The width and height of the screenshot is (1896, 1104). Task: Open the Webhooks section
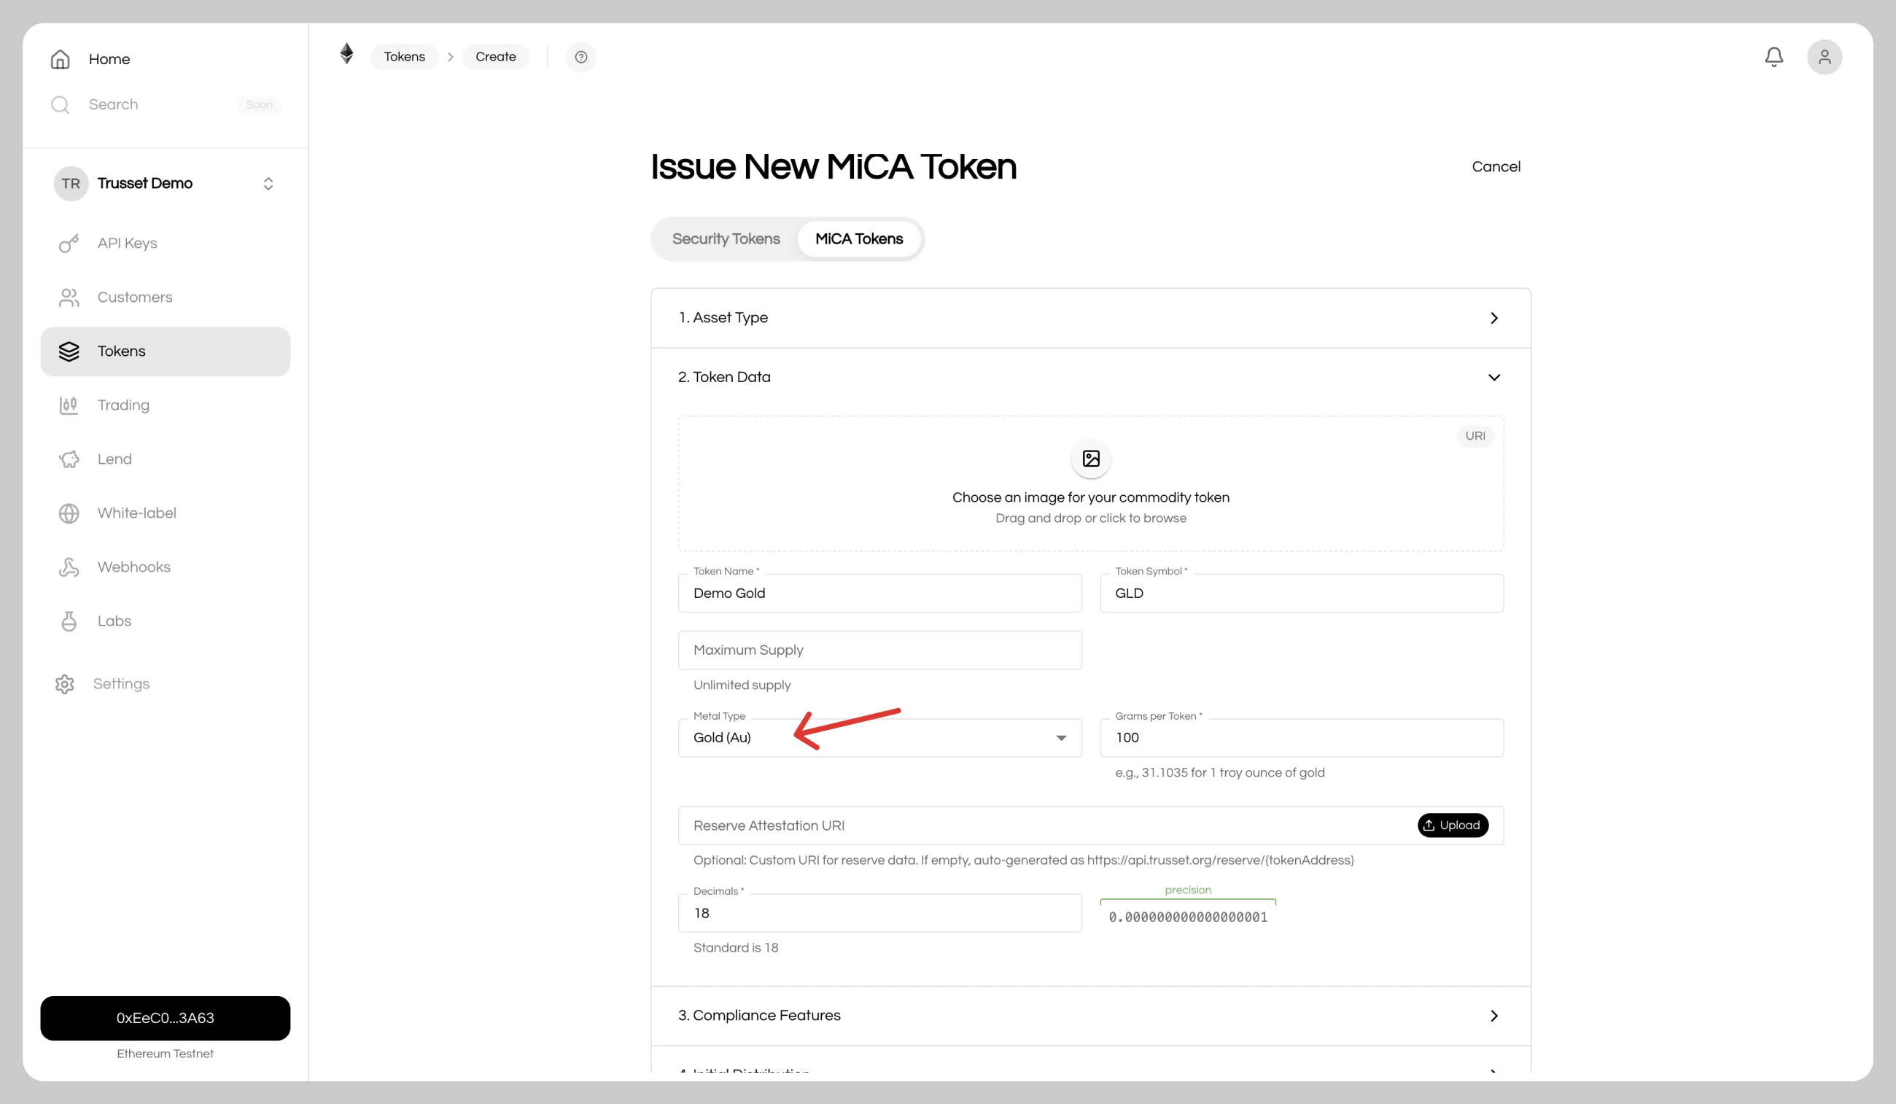[x=133, y=566]
